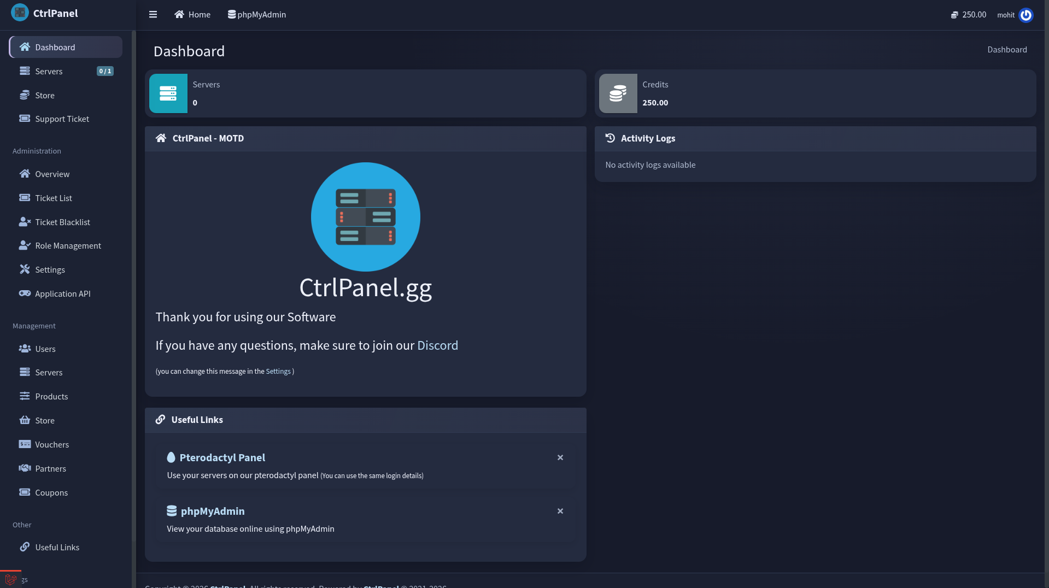Screen dimensions: 1049x588
Task: Follow the Discord link in MOTD
Action: pos(437,345)
